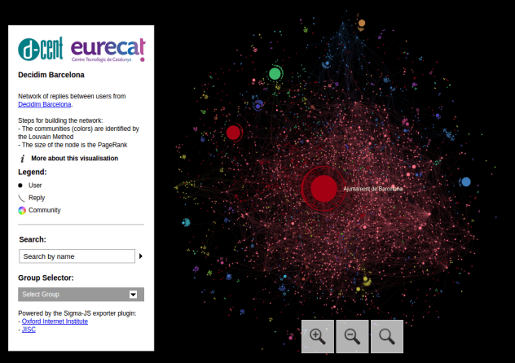Click the italic info icon
The width and height of the screenshot is (515, 363).
pos(23,159)
